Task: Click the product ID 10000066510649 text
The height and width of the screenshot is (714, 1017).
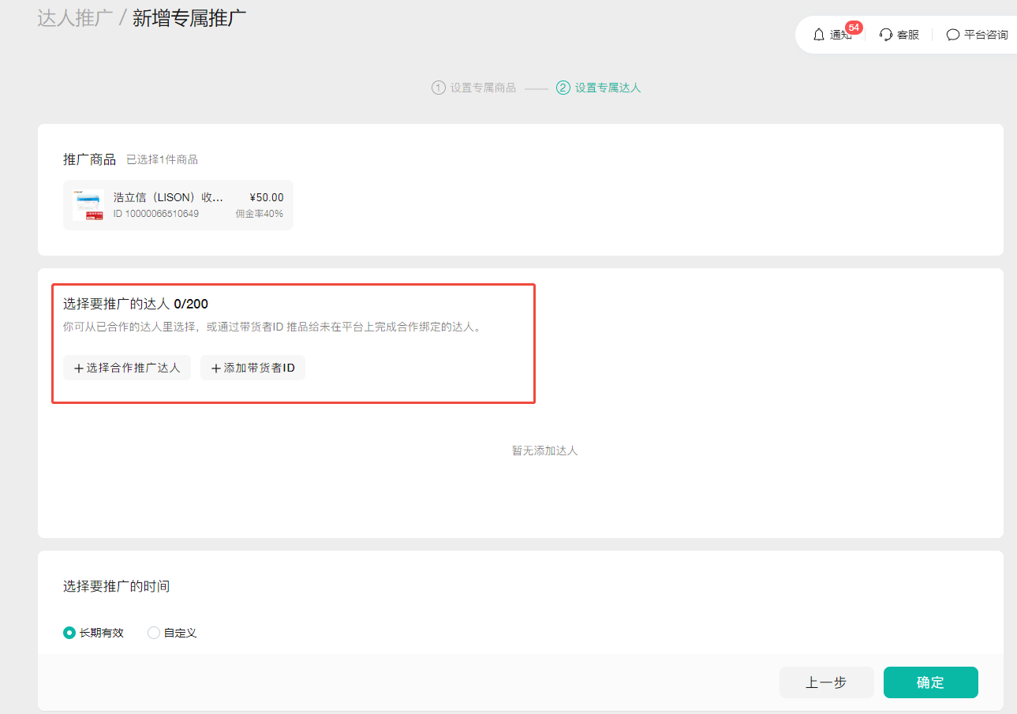Action: 156,214
